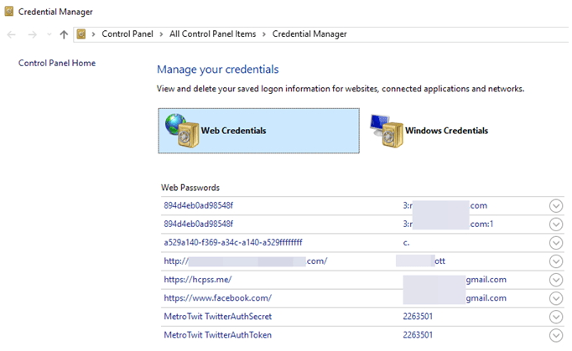Expand first 894d4eb0ad98548f entry ending .com
The height and width of the screenshot is (351, 572).
click(x=555, y=206)
